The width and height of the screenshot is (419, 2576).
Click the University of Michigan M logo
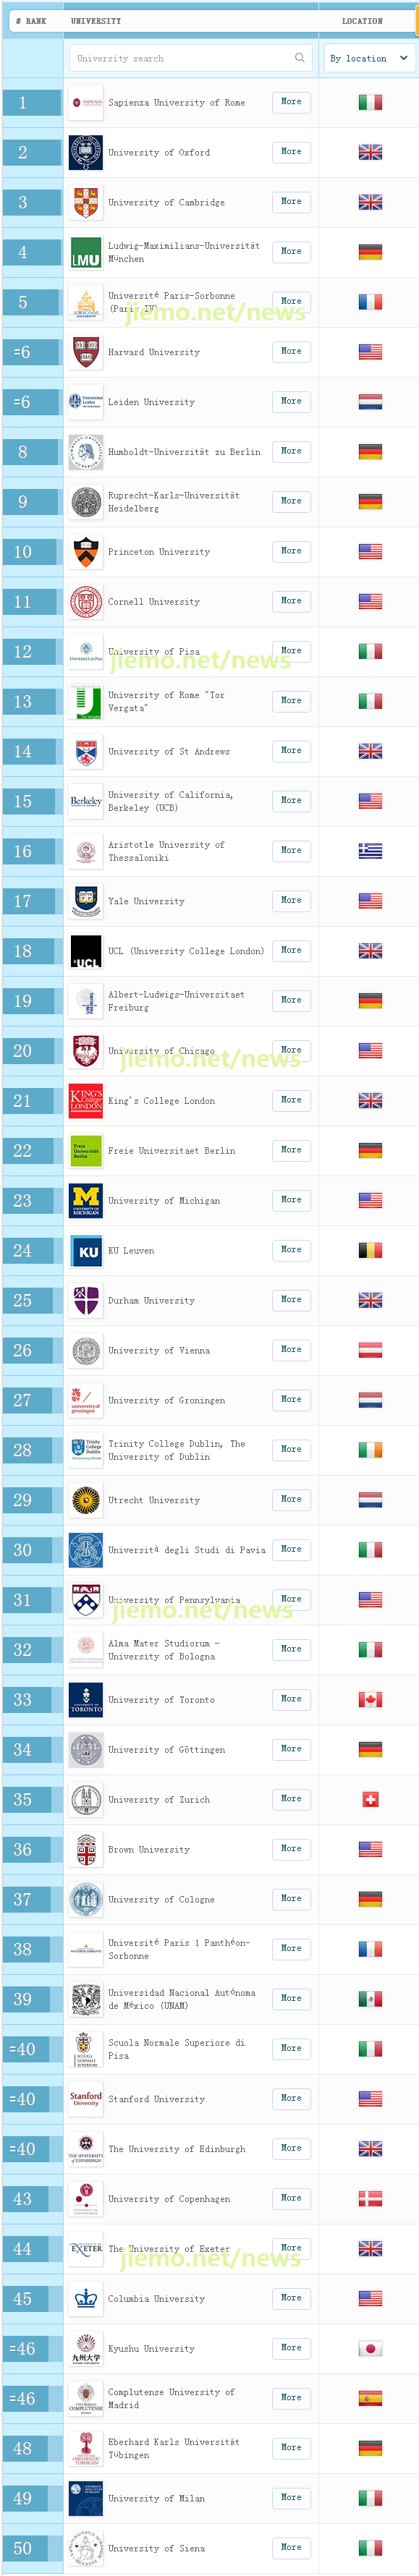coord(86,1200)
